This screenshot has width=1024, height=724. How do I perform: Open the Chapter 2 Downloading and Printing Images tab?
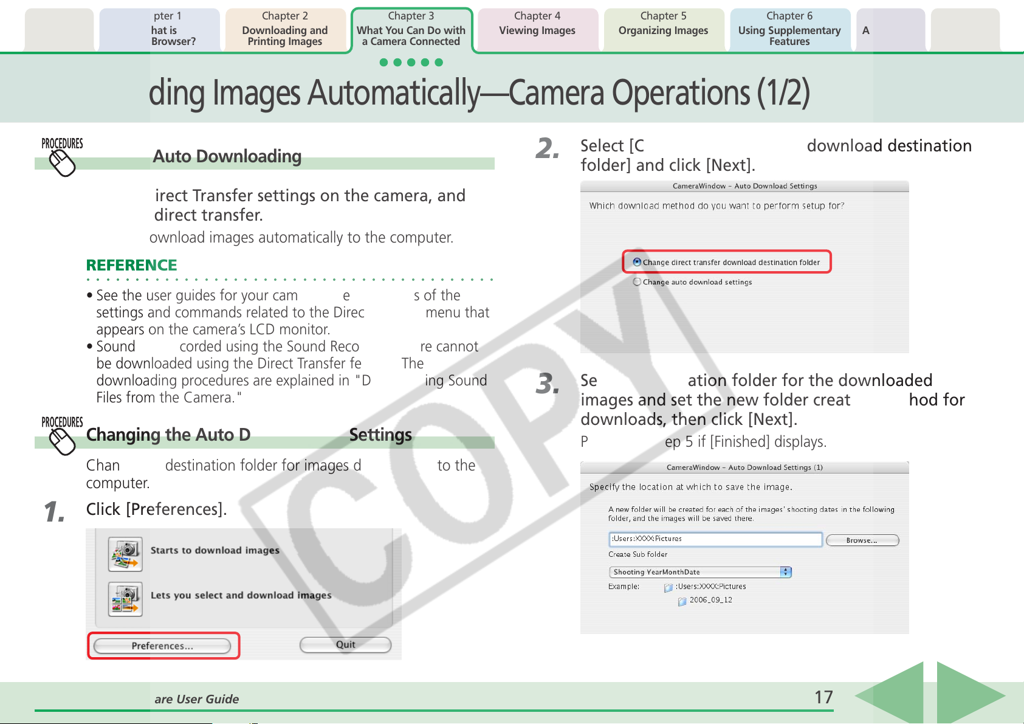(x=284, y=29)
